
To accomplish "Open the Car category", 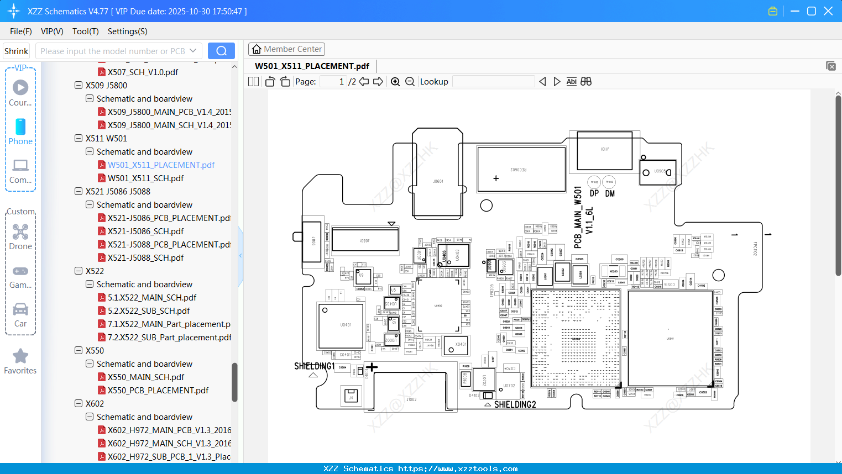I will point(20,315).
